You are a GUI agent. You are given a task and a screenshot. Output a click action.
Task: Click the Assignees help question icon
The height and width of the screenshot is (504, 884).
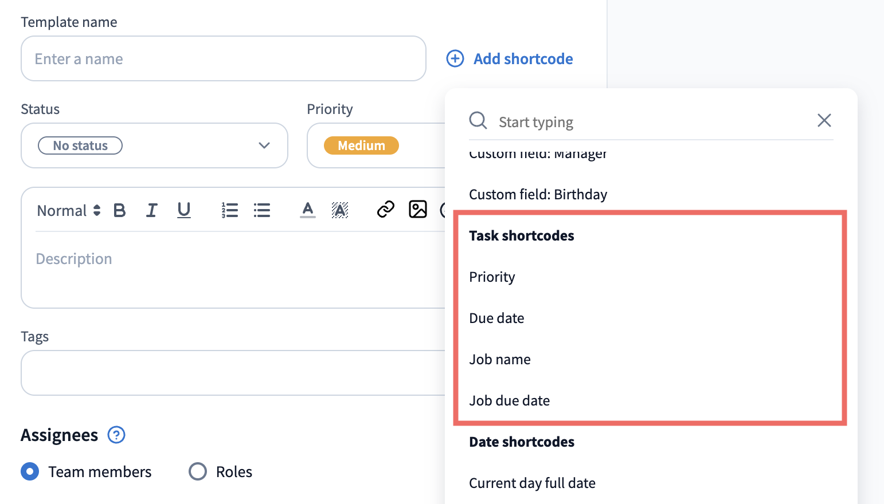(x=116, y=435)
